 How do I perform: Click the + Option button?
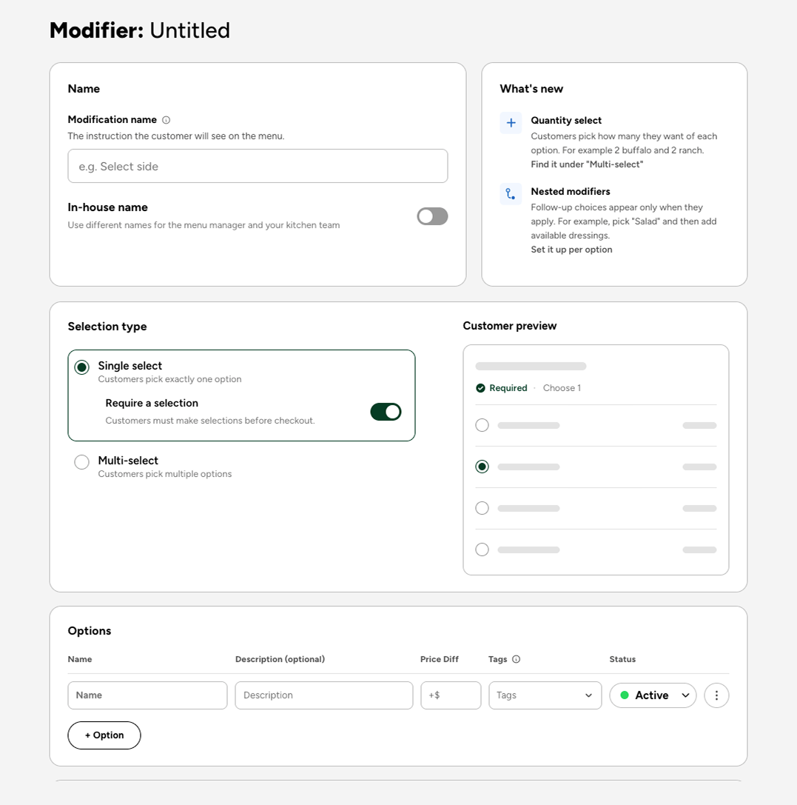[x=104, y=735]
